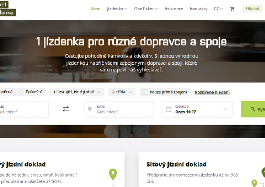
Task: Click the Kam jedete? destination field
Action: pyautogui.click(x=118, y=109)
